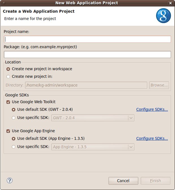Viewport: 175px width, 190px height.
Task: Click the Cancel button
Action: click(x=123, y=181)
